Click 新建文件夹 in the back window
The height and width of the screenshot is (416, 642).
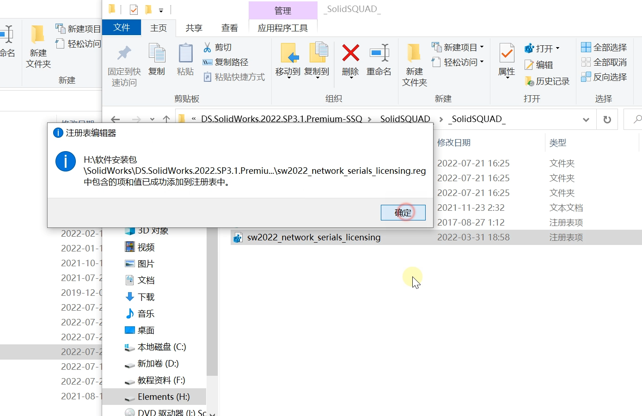[x=38, y=47]
